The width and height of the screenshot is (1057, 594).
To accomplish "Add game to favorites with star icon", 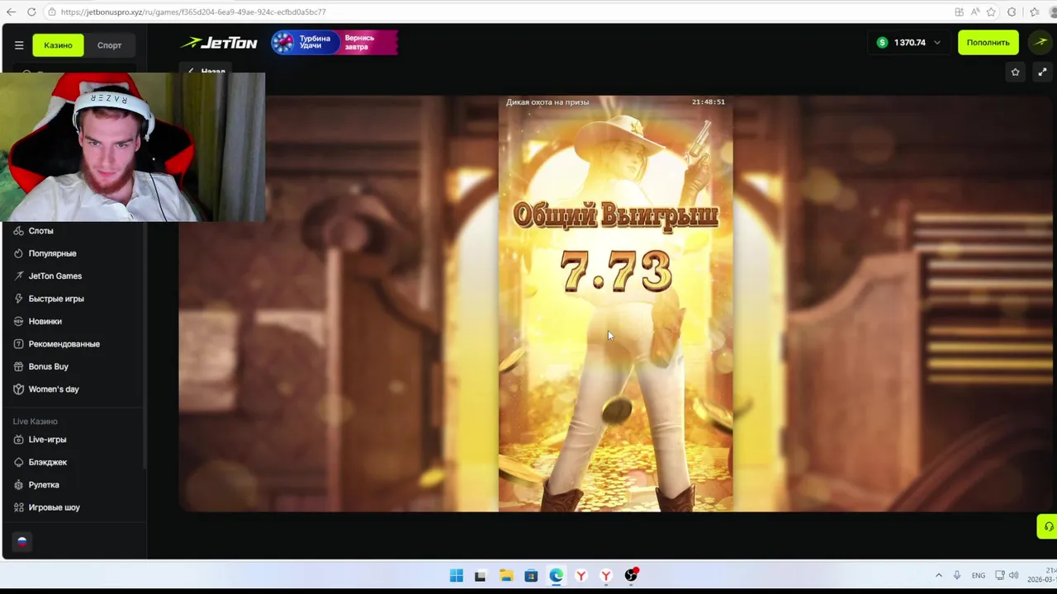I will (1015, 73).
